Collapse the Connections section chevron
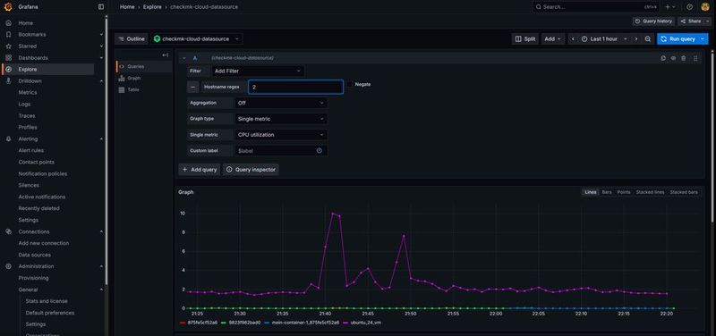716x336 pixels. tap(101, 231)
